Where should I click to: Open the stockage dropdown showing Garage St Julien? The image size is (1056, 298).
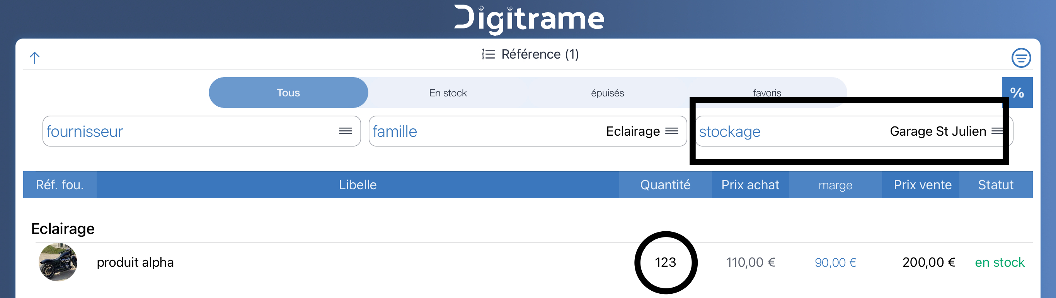click(854, 131)
